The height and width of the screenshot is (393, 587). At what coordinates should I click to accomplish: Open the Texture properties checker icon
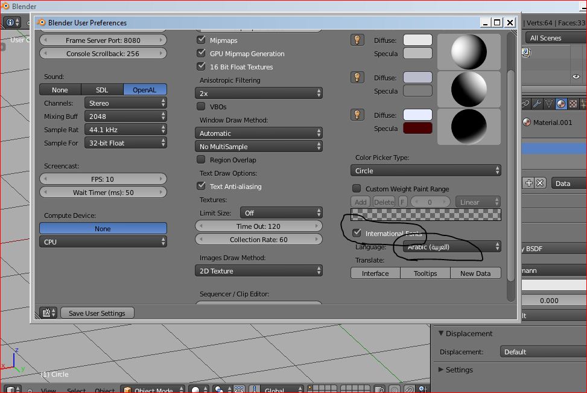[x=573, y=104]
